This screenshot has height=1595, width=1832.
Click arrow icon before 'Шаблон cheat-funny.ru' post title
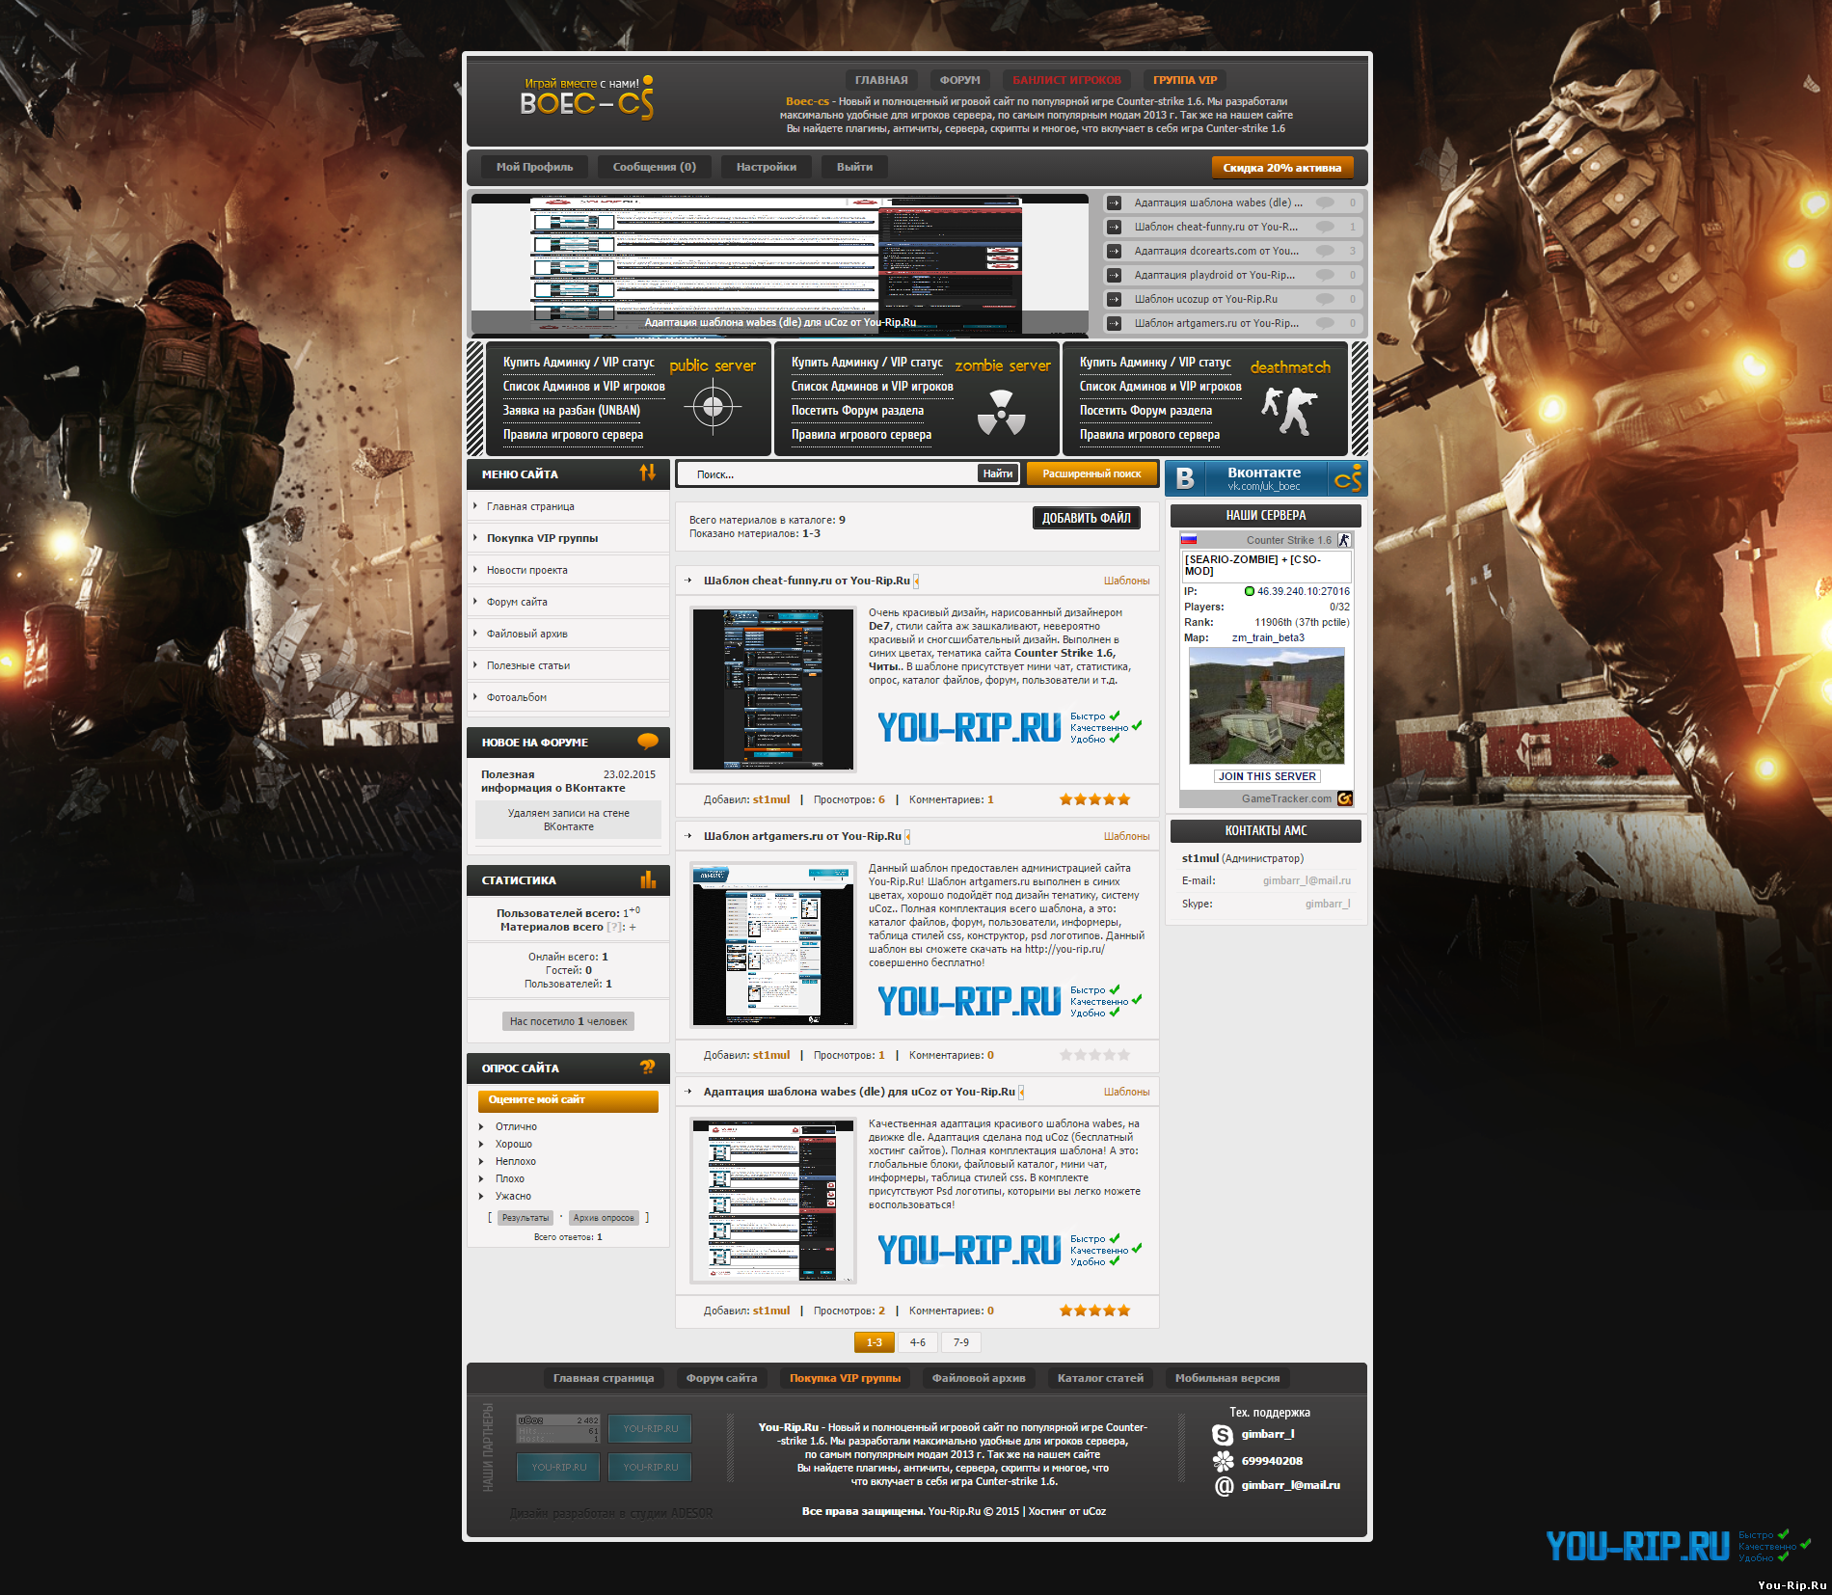[x=688, y=581]
